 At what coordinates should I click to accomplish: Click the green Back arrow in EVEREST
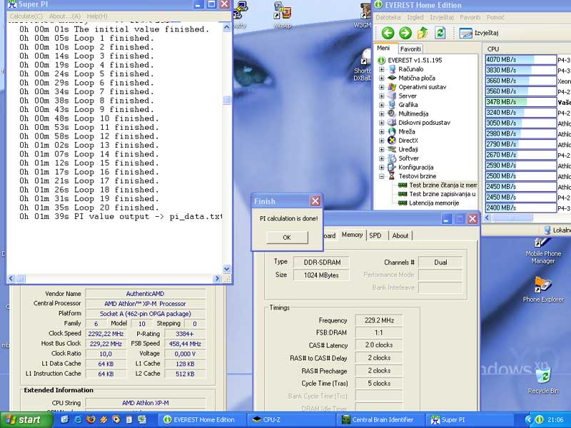point(388,33)
